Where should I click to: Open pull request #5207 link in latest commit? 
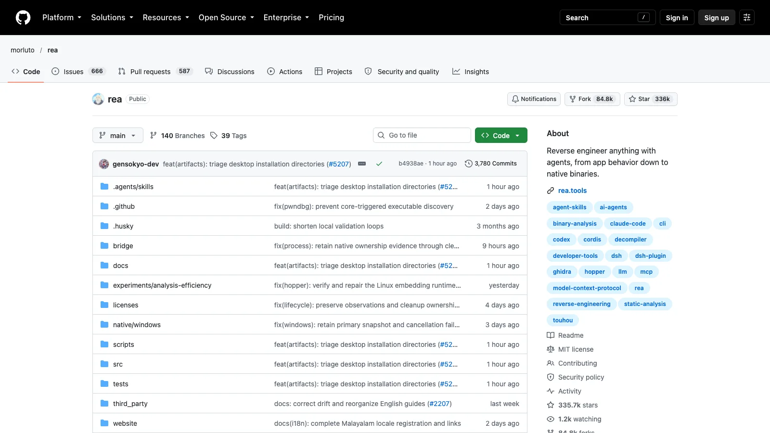point(339,164)
